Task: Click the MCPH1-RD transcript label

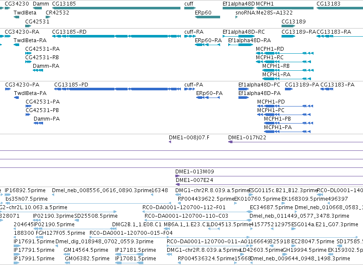Action: pyautogui.click(x=270, y=49)
